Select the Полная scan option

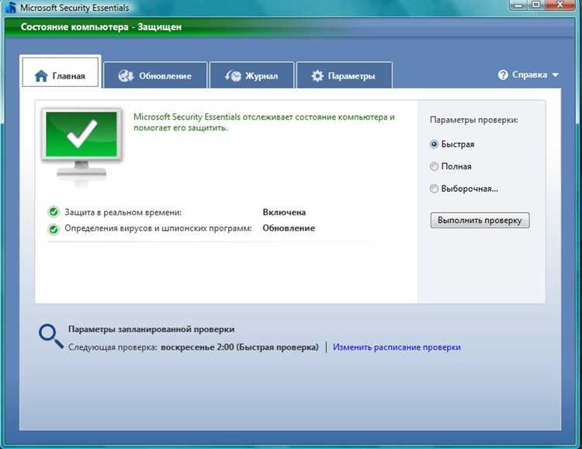(434, 166)
